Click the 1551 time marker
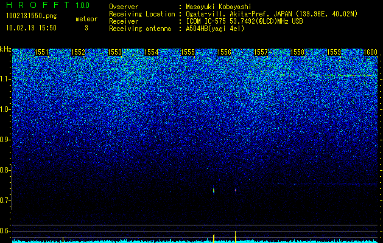This screenshot has height=243, width=383. (41, 52)
